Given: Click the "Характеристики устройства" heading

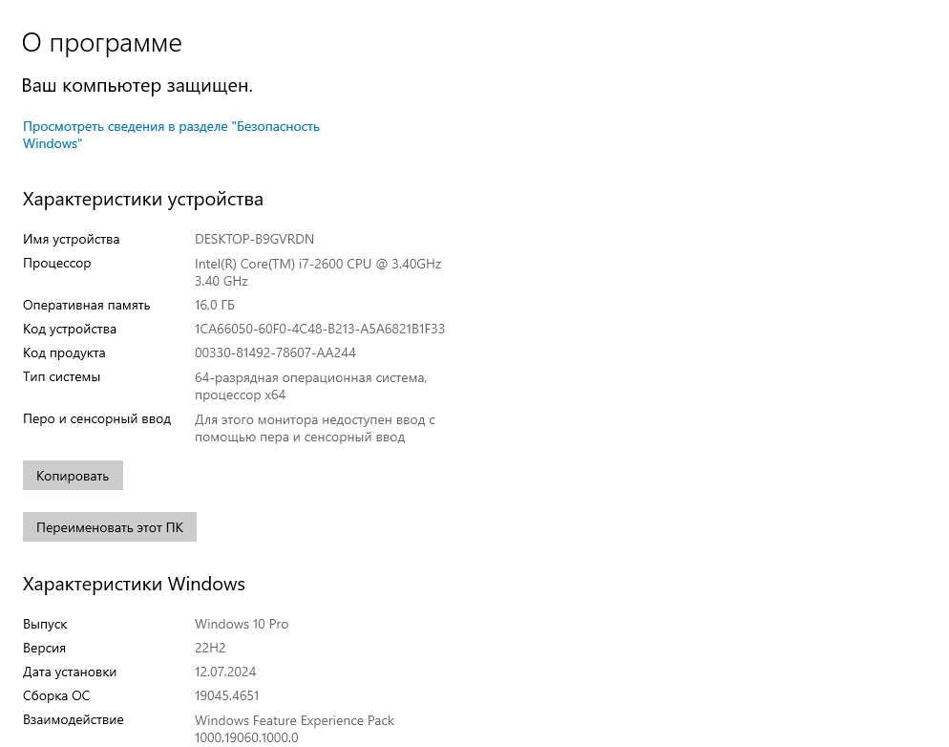Looking at the screenshot, I should pyautogui.click(x=143, y=199).
